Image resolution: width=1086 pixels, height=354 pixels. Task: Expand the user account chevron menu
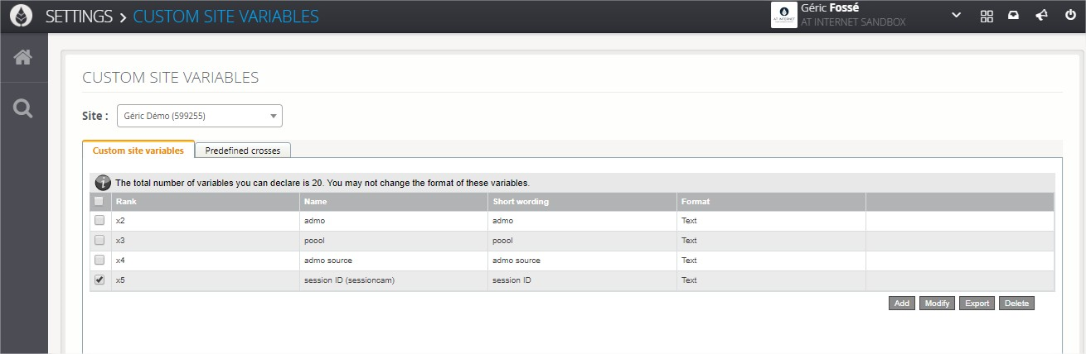tap(956, 17)
